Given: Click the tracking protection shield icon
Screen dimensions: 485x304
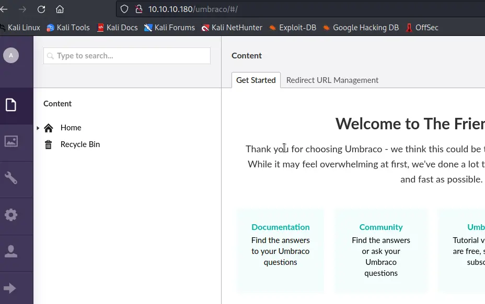Looking at the screenshot, I should coord(124,9).
